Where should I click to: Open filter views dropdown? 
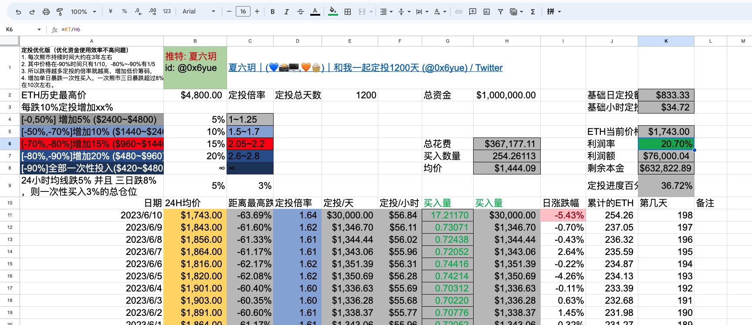tap(516, 12)
